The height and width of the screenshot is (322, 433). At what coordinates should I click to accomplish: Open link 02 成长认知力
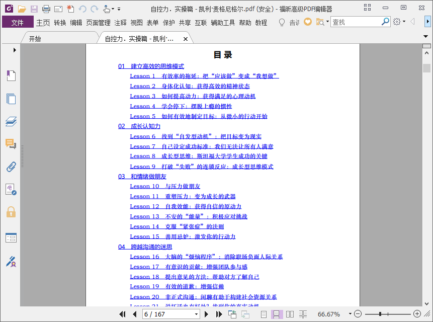click(139, 126)
